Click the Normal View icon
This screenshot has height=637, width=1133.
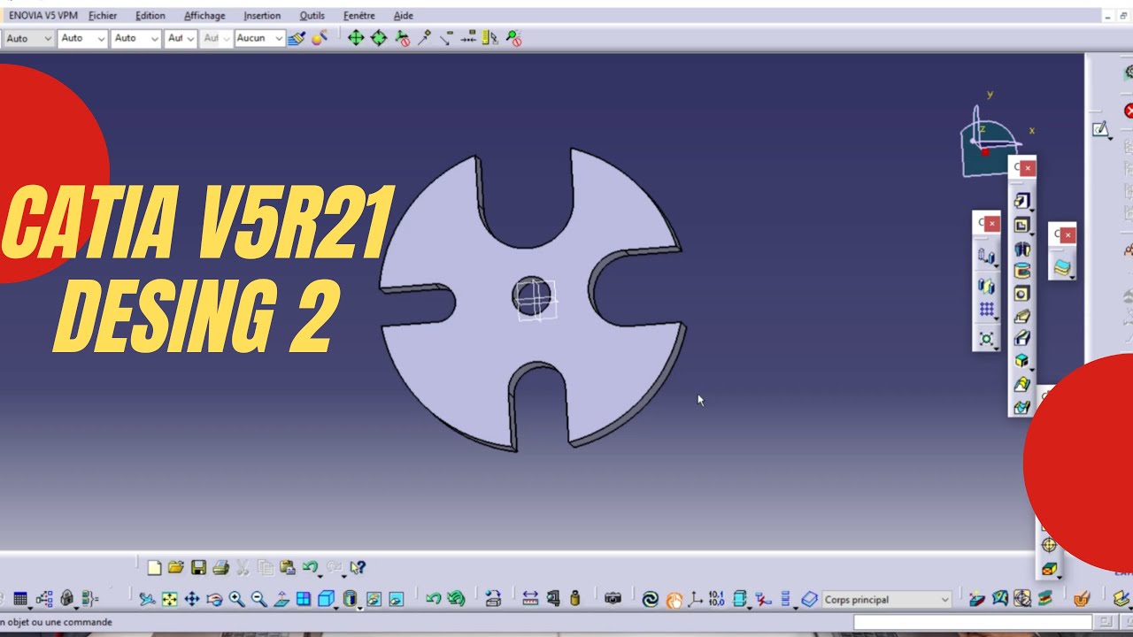point(281,599)
